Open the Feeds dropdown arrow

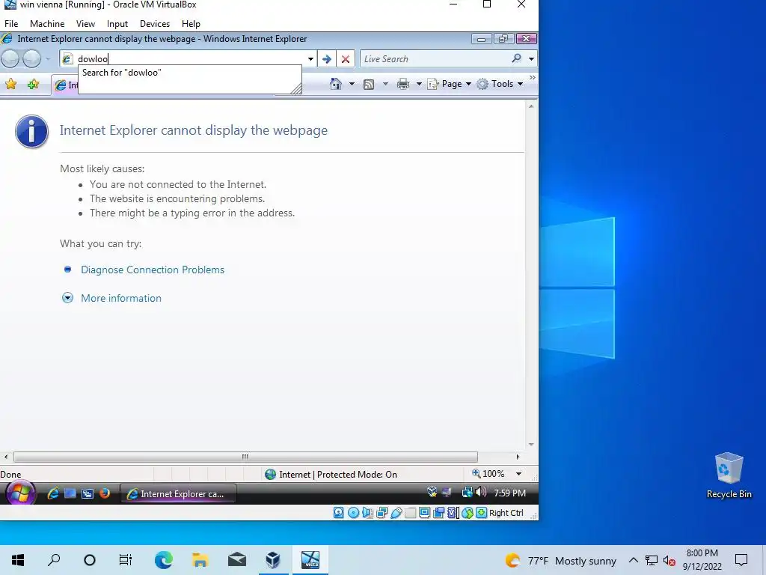point(385,84)
